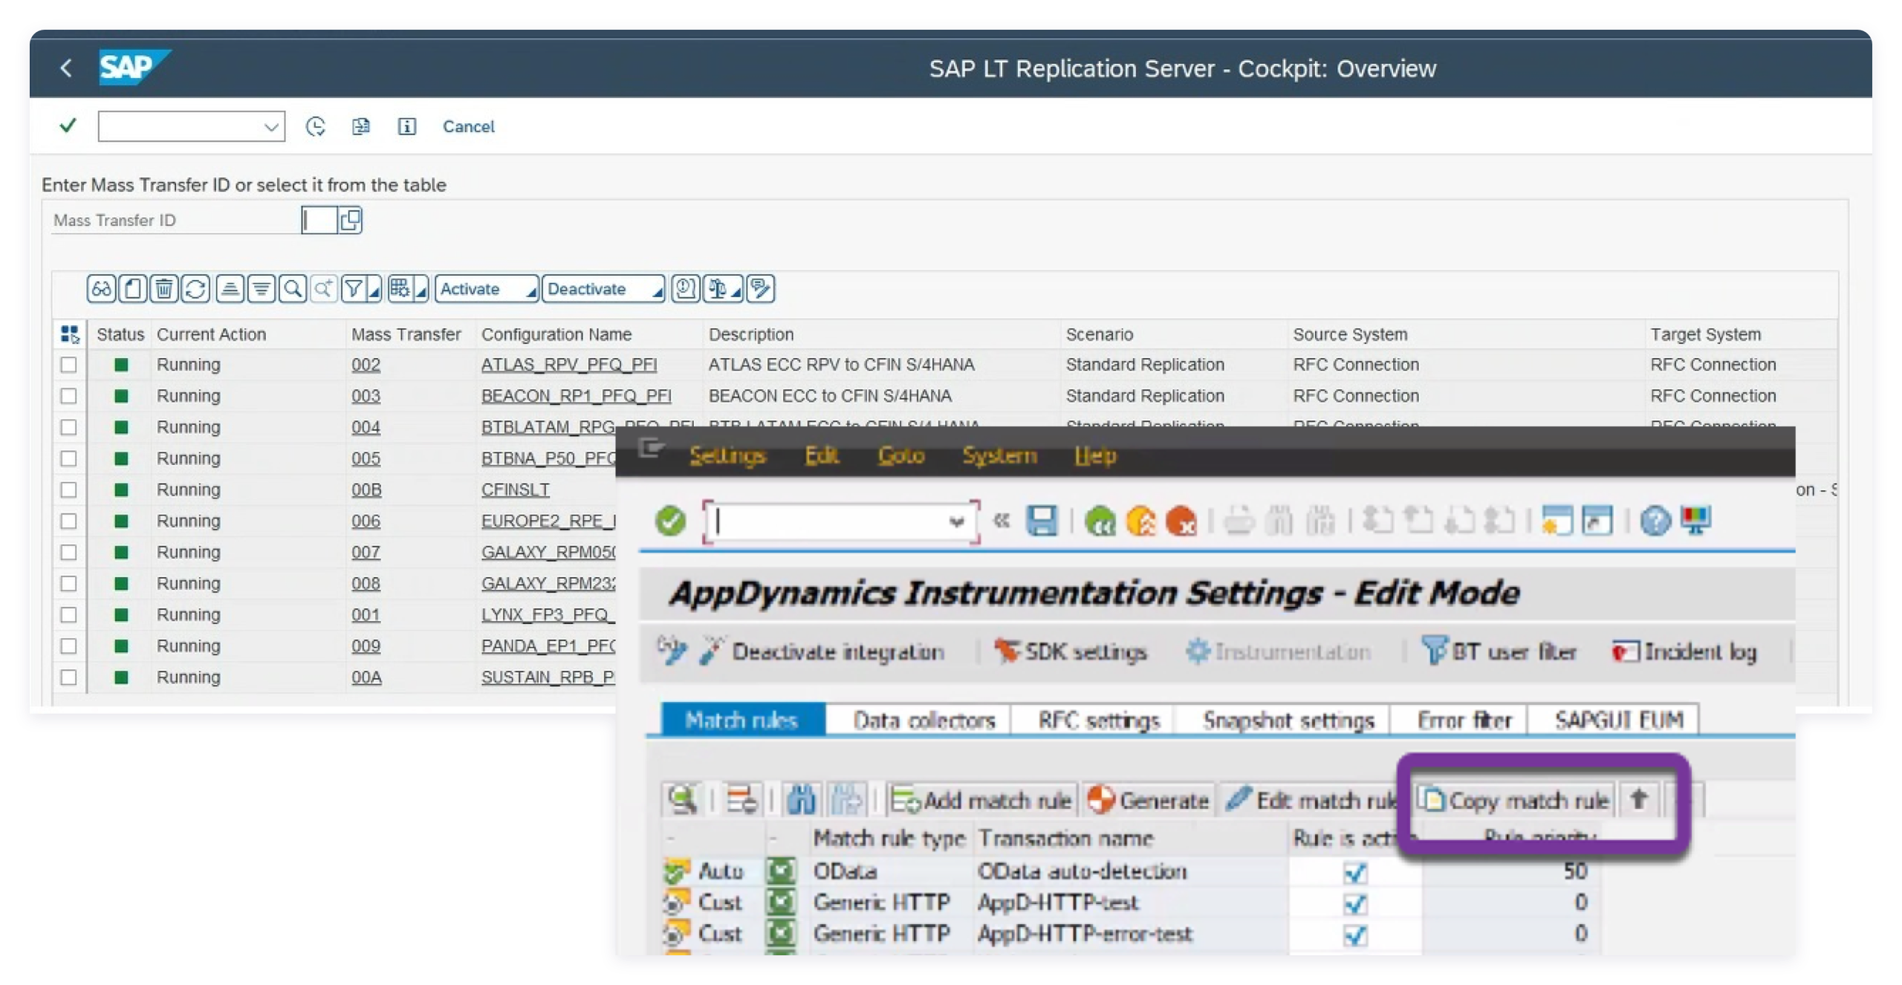This screenshot has width=1902, height=985.
Task: Click the blue Help question mark icon
Action: (x=1655, y=521)
